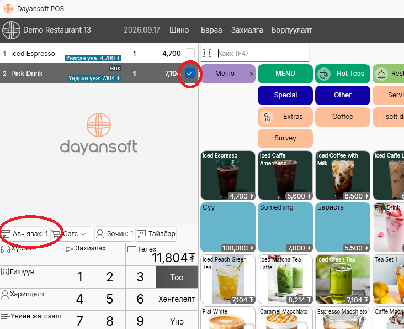
Task: Select the Тоо quantity mode key
Action: (x=177, y=278)
